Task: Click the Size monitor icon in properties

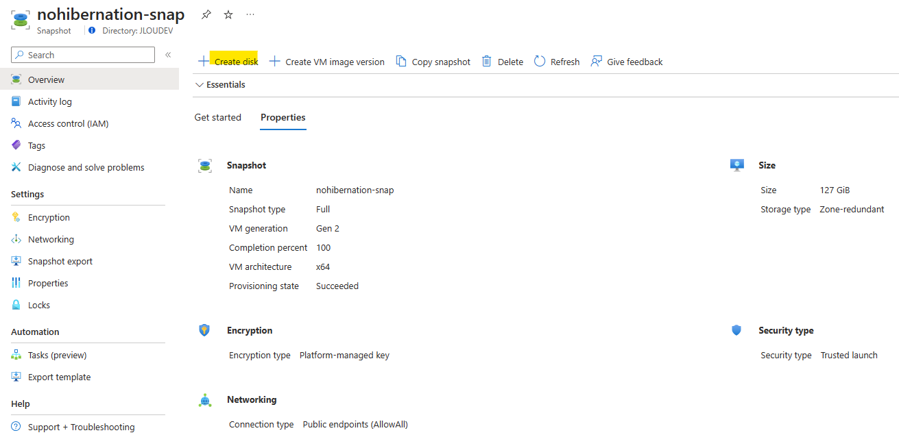Action: pos(737,165)
